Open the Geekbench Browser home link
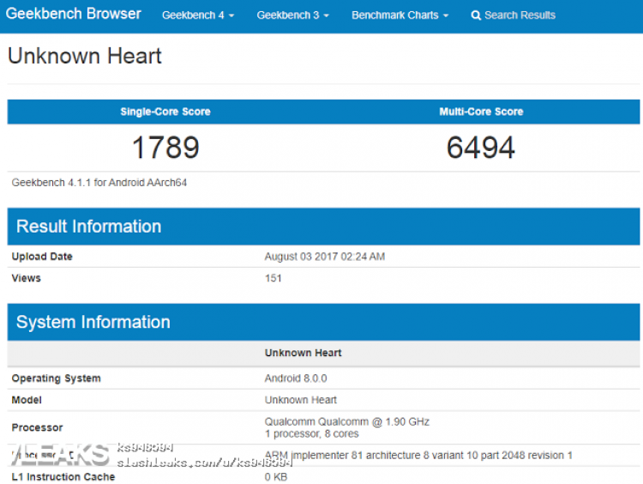The width and height of the screenshot is (643, 484). [74, 14]
